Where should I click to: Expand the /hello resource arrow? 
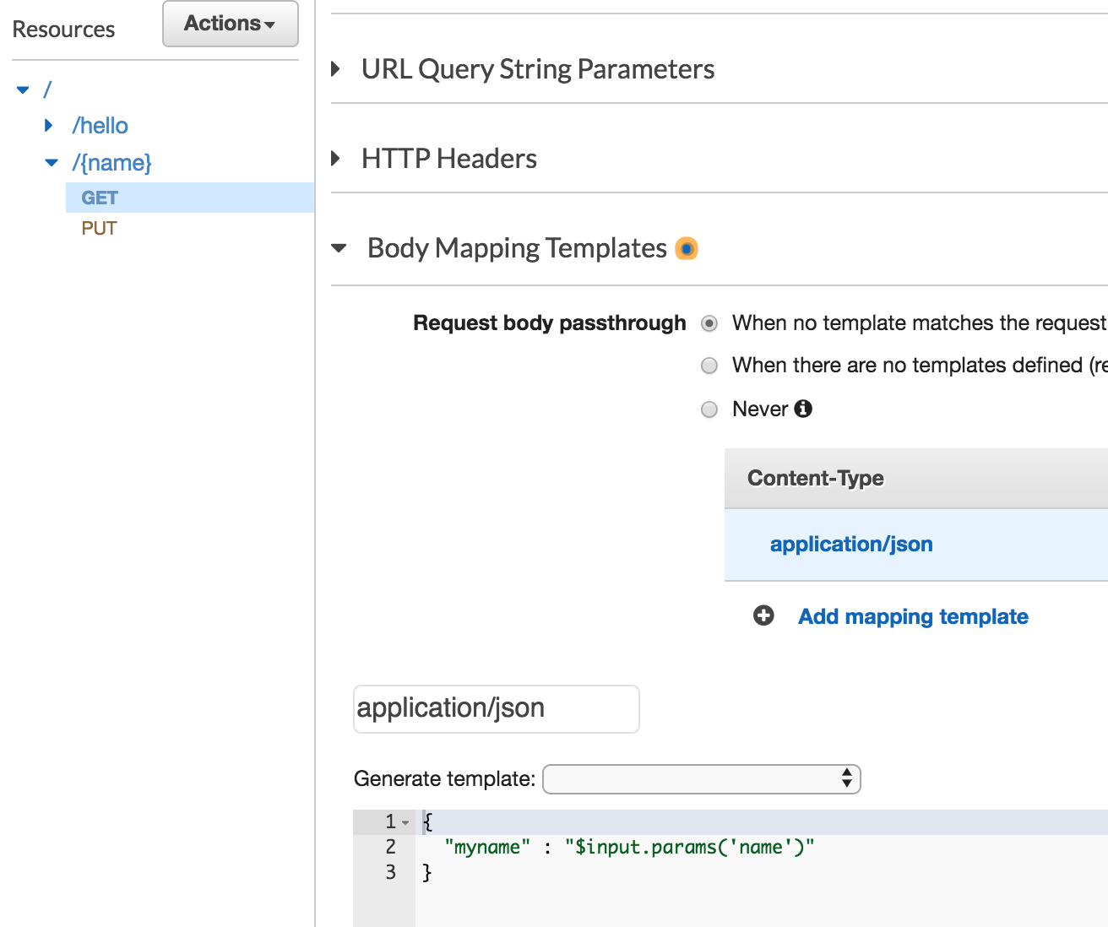click(x=49, y=126)
